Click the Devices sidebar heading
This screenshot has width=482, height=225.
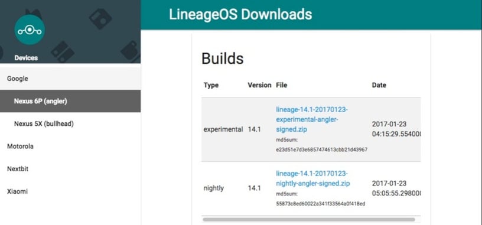26,58
